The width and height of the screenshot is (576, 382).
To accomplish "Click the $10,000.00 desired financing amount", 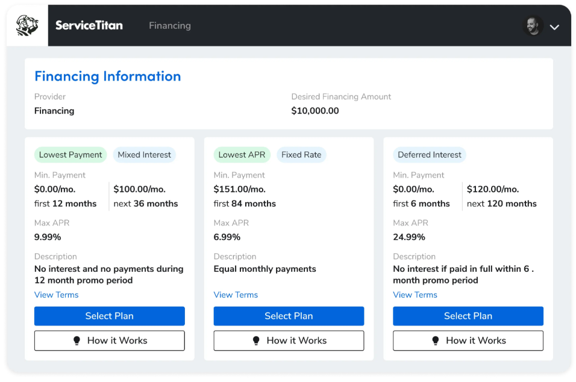I will coord(315,111).
